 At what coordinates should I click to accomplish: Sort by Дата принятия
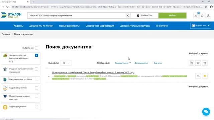(x=141, y=63)
